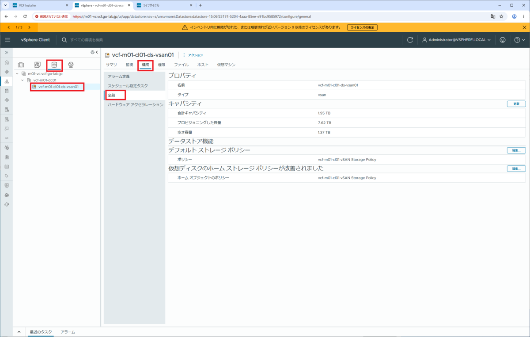Open Global Inventory Lists sidebar icon

[x=7, y=110]
